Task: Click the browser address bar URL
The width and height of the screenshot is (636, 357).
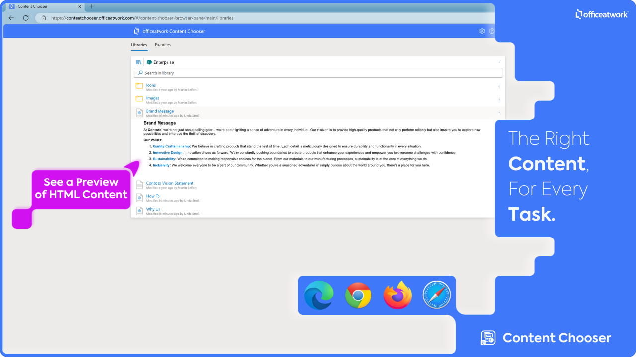Action: (142, 18)
